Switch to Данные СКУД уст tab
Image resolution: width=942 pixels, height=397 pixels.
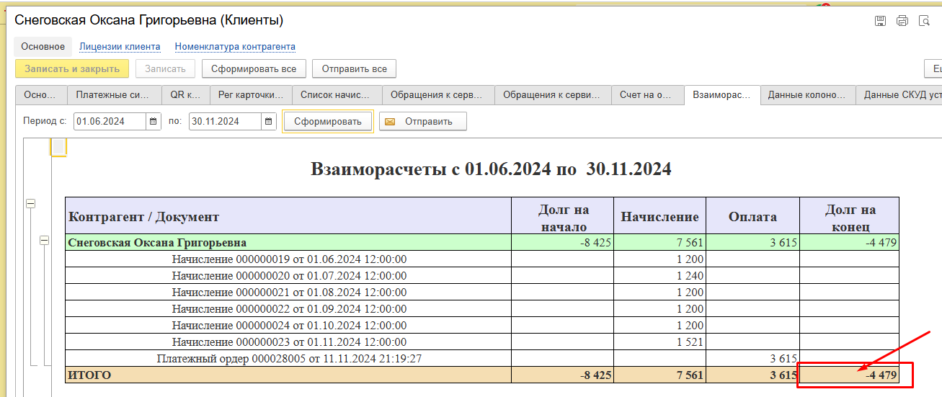(x=899, y=95)
